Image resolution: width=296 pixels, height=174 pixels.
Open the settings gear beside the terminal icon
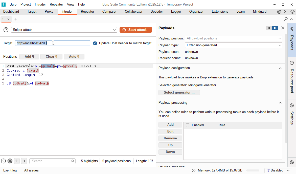coord(292,12)
